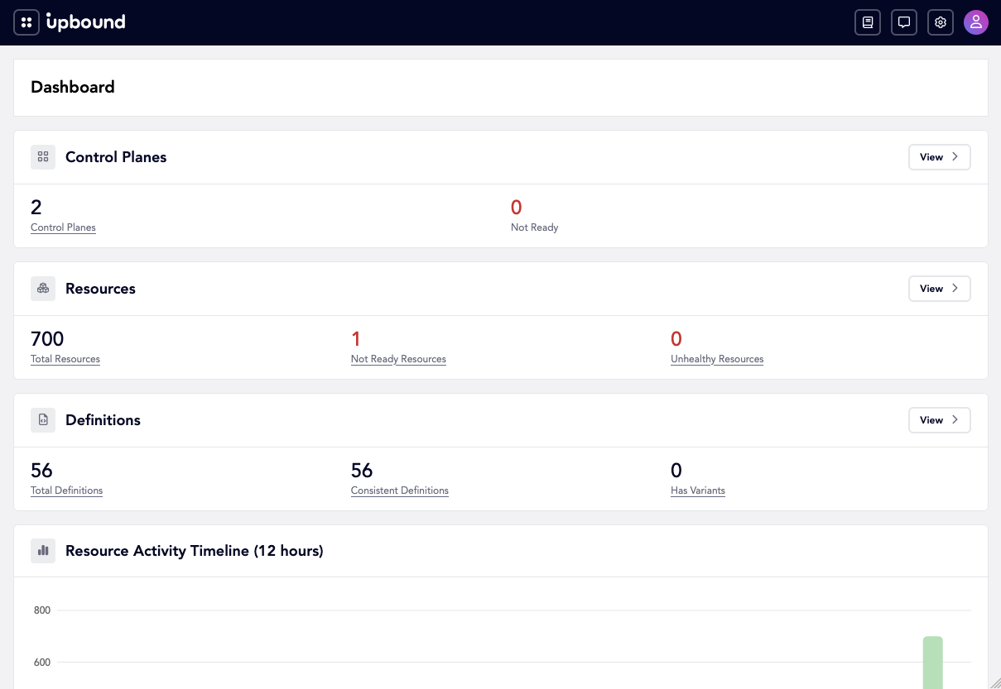
Task: Open the user profile avatar
Action: coord(976,22)
